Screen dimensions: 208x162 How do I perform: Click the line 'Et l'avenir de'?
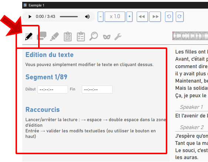click(192, 116)
